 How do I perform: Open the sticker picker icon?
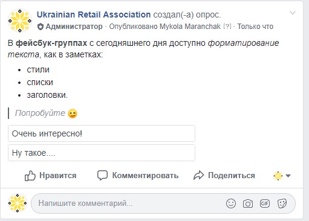pos(282,203)
